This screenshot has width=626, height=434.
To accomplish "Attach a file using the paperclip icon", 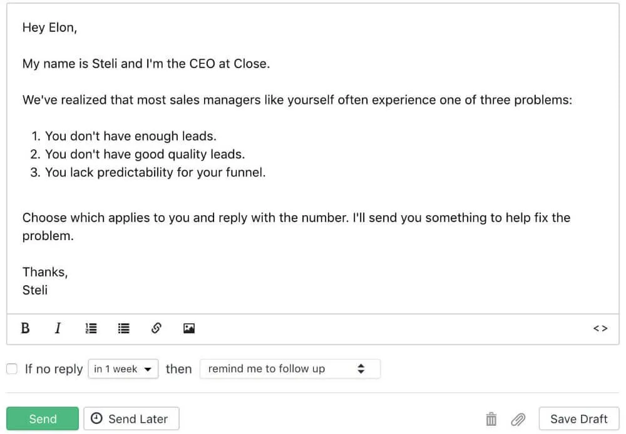I will [x=518, y=418].
